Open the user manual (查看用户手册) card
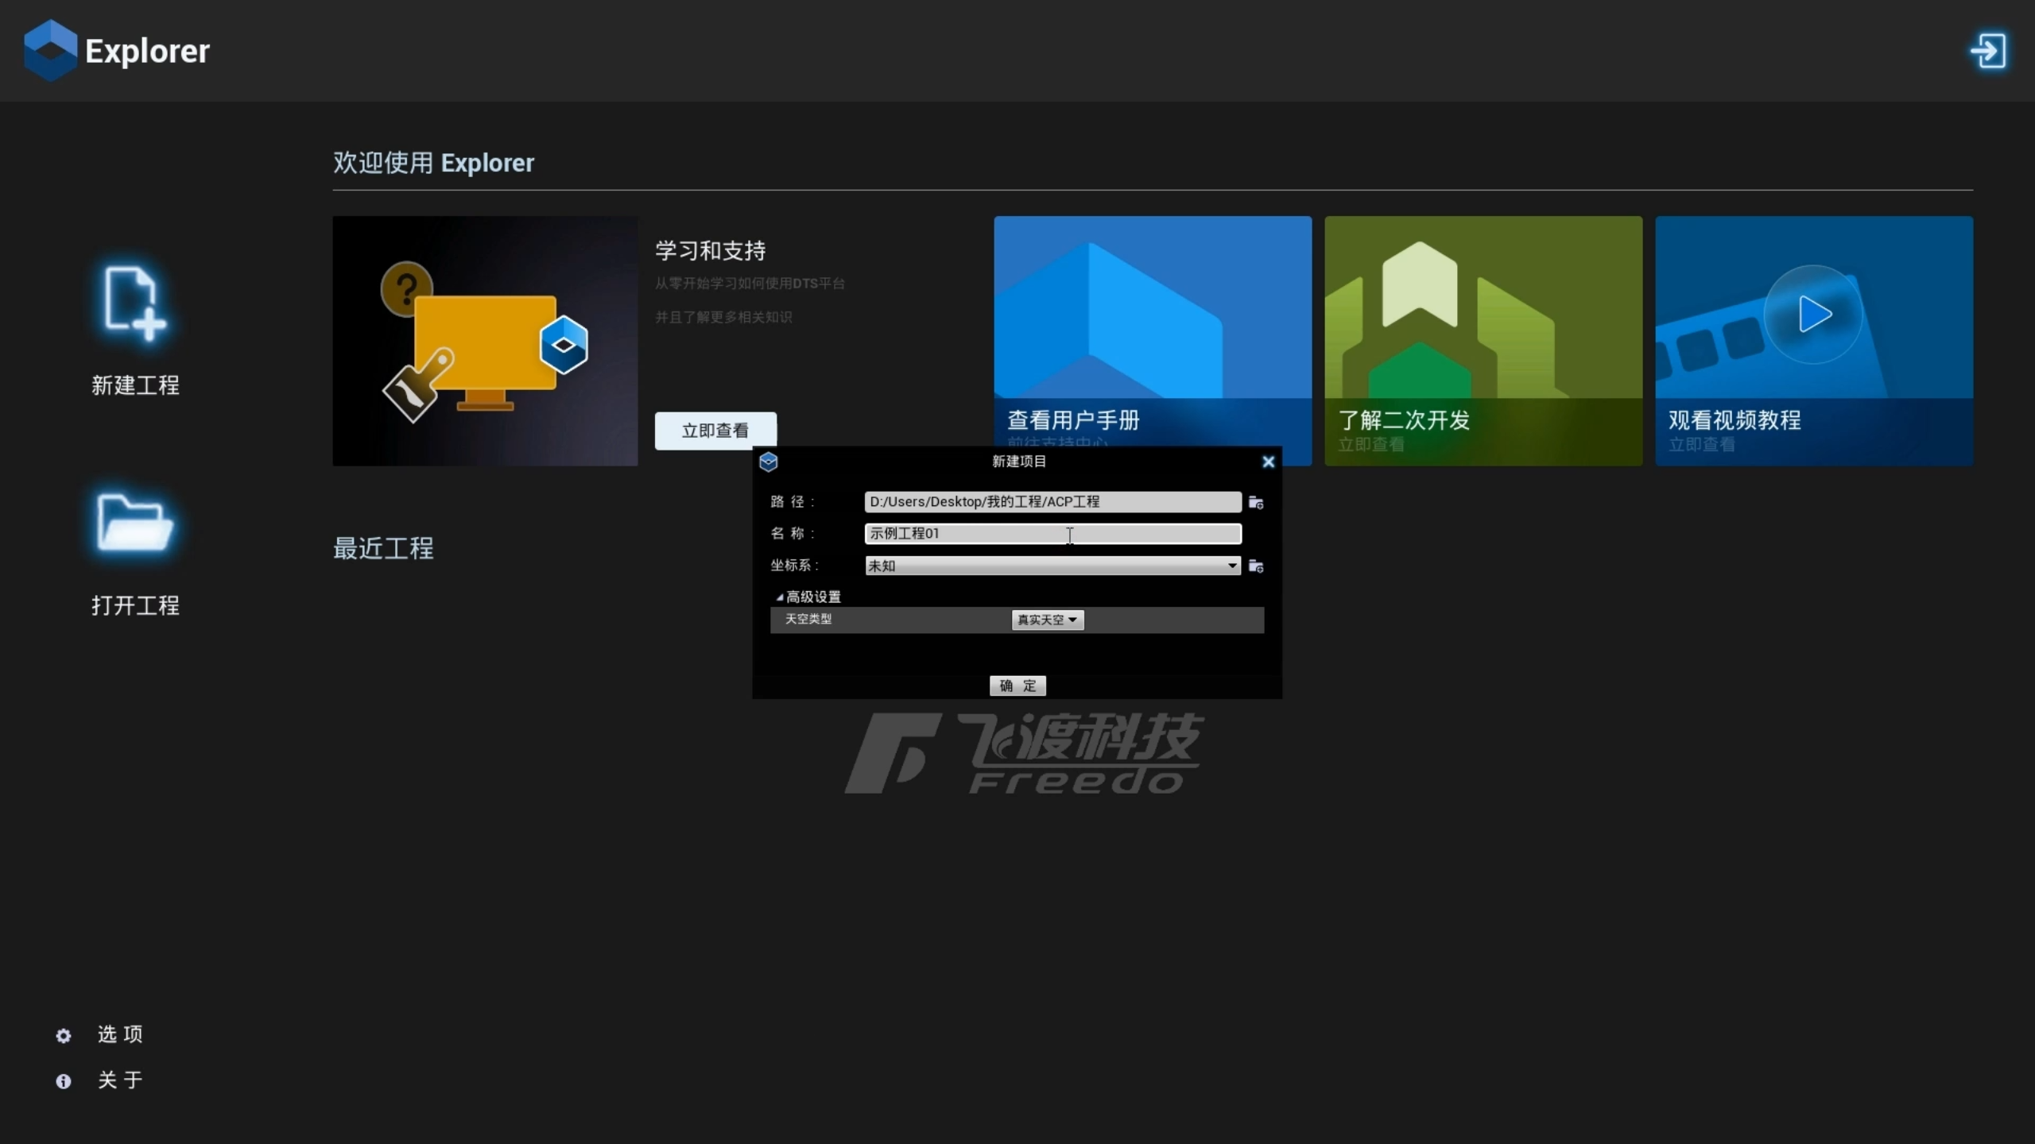The width and height of the screenshot is (2035, 1144). (x=1152, y=318)
